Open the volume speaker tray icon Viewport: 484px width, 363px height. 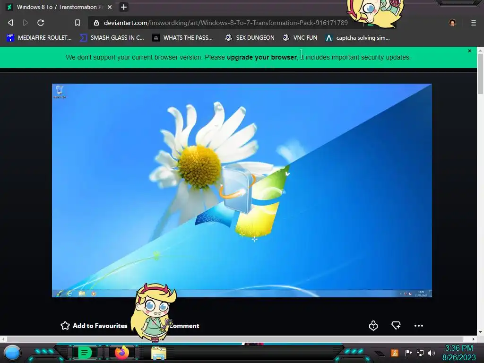tap(432, 353)
